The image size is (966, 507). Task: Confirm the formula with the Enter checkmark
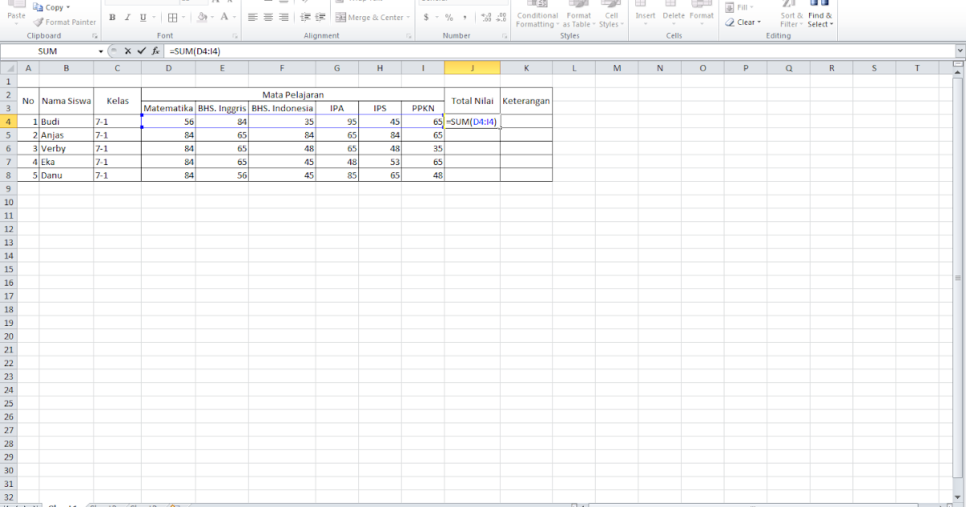(x=140, y=50)
